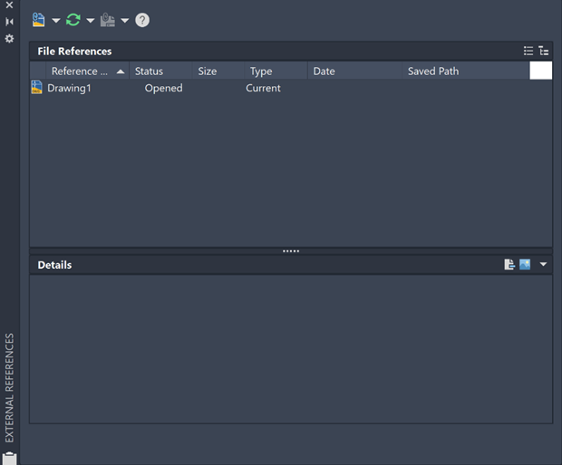Close the External References palette

(x=9, y=5)
